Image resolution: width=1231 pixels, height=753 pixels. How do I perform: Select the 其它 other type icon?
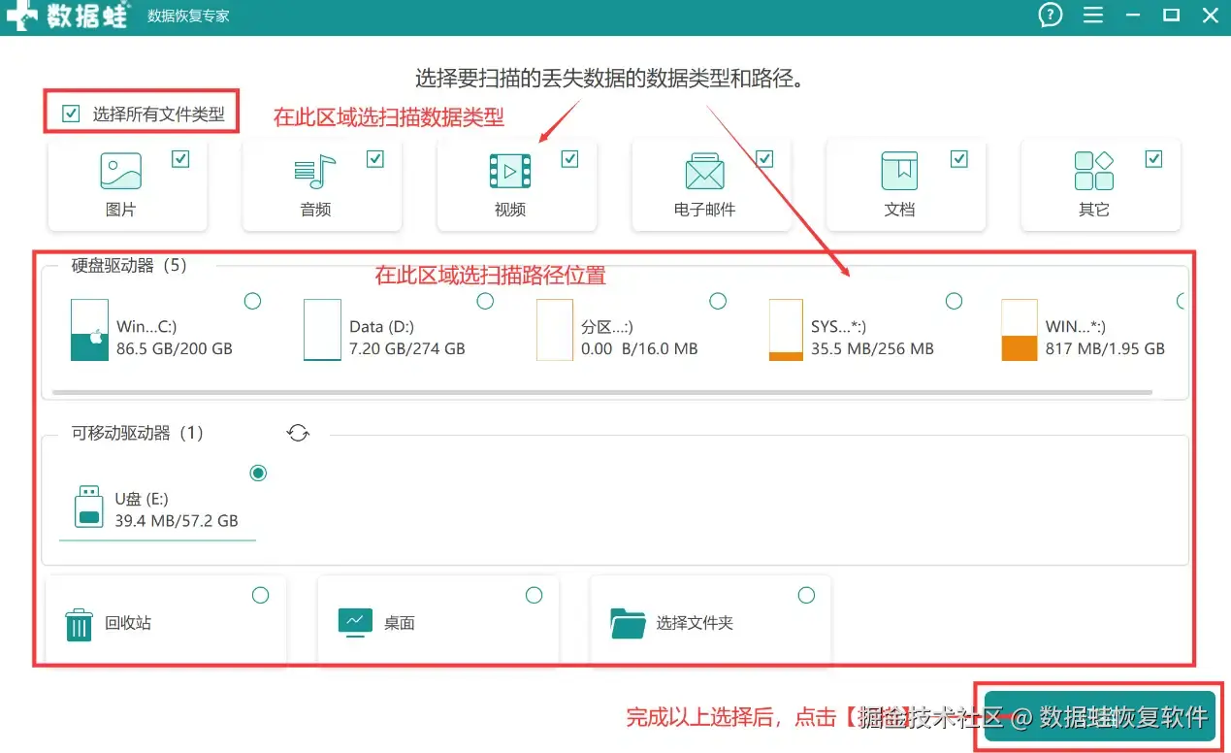[1094, 171]
